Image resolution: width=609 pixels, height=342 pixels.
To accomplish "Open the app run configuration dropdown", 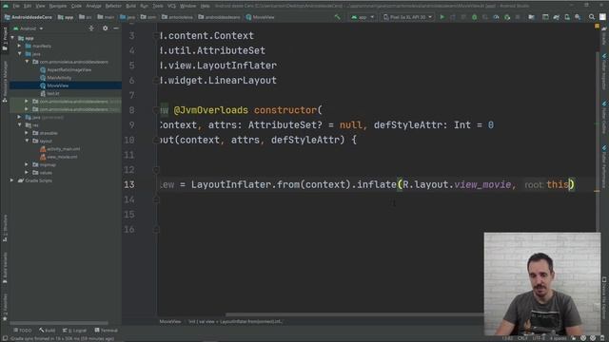I will click(x=363, y=17).
